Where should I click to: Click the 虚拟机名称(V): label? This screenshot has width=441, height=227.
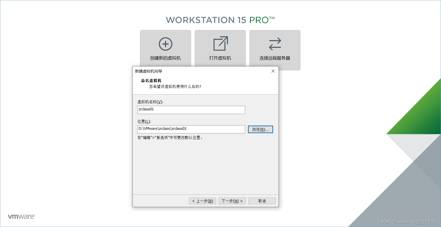pyautogui.click(x=150, y=102)
